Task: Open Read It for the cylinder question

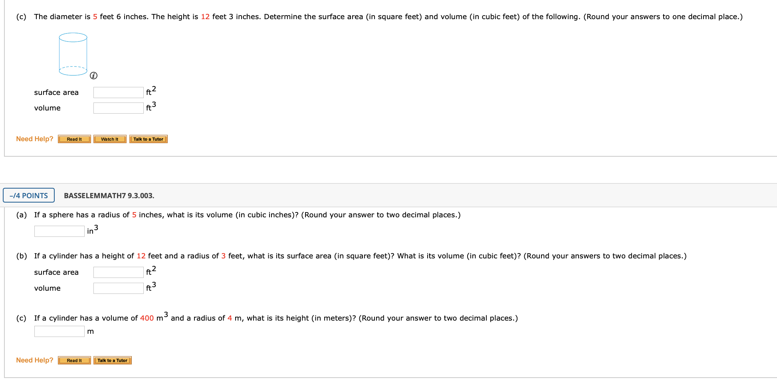Action: pyautogui.click(x=74, y=139)
